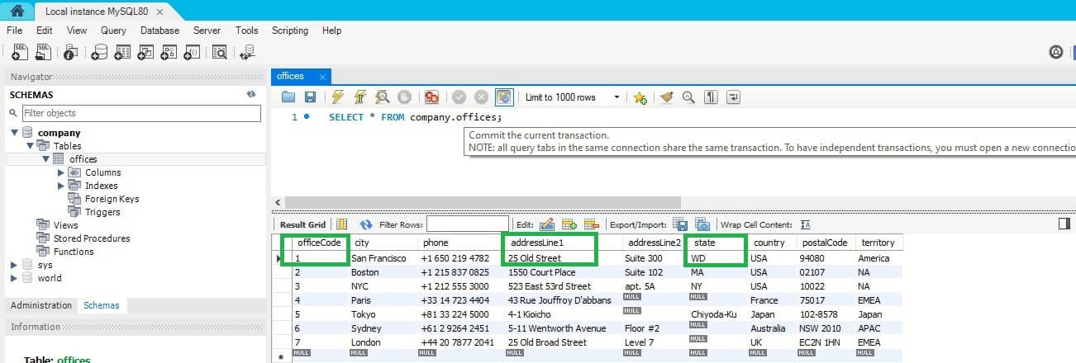Toggle stop-on-error execution mode
1076x363 pixels.
point(431,97)
